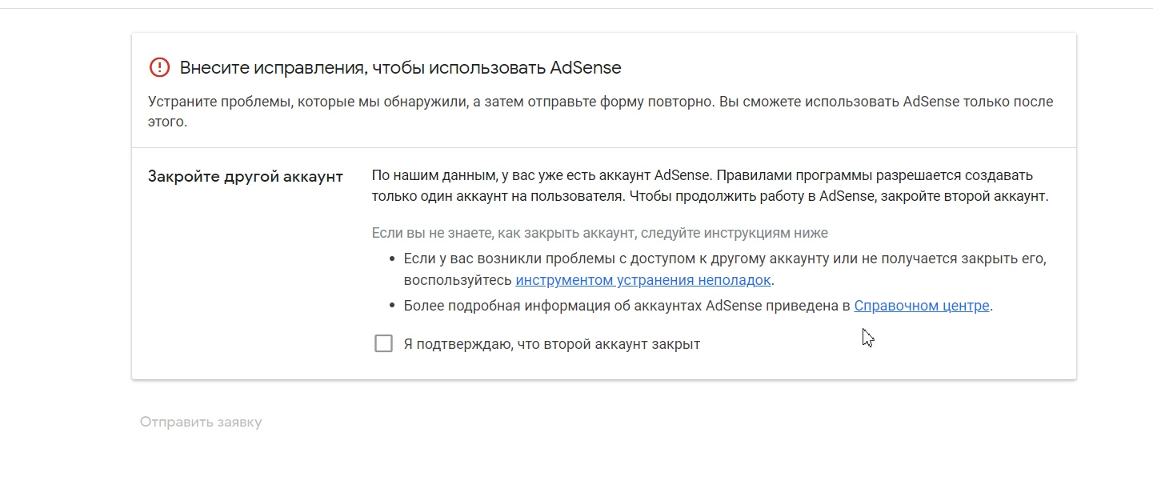Click heading 'Внесите исправления, чтобы использовать AdSense'
1153x493 pixels.
tap(400, 68)
